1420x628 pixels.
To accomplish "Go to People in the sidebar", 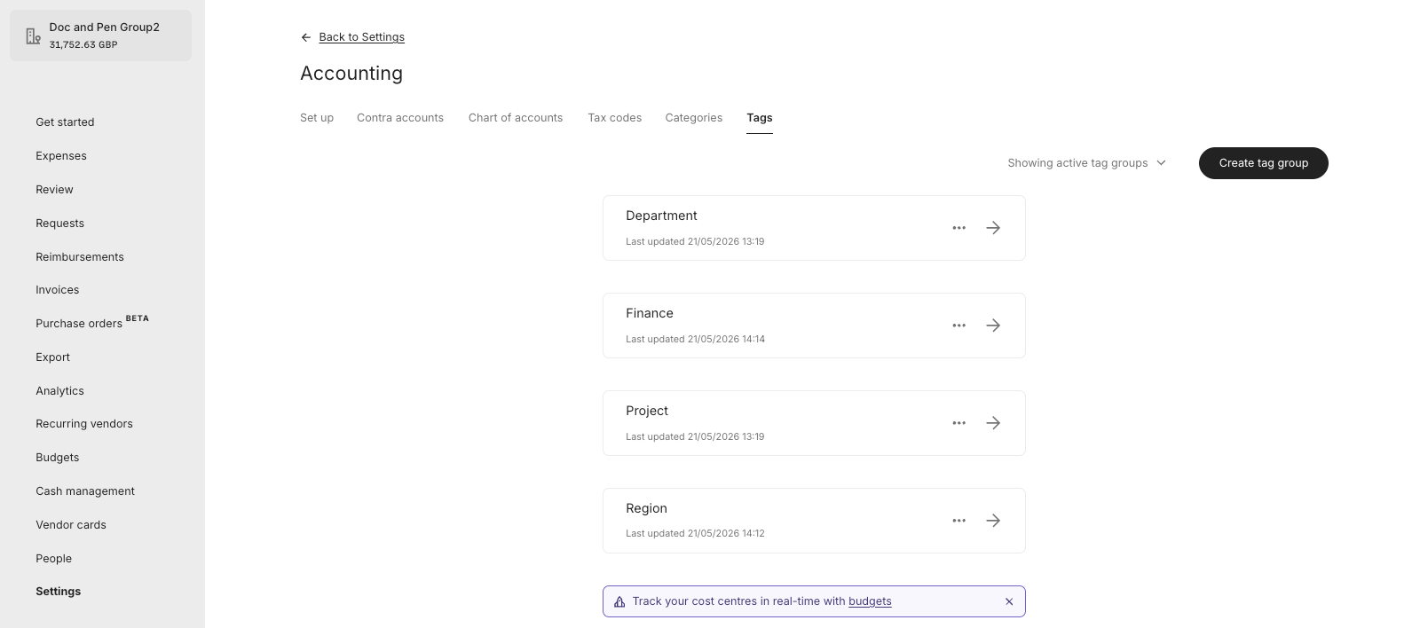I will point(53,559).
